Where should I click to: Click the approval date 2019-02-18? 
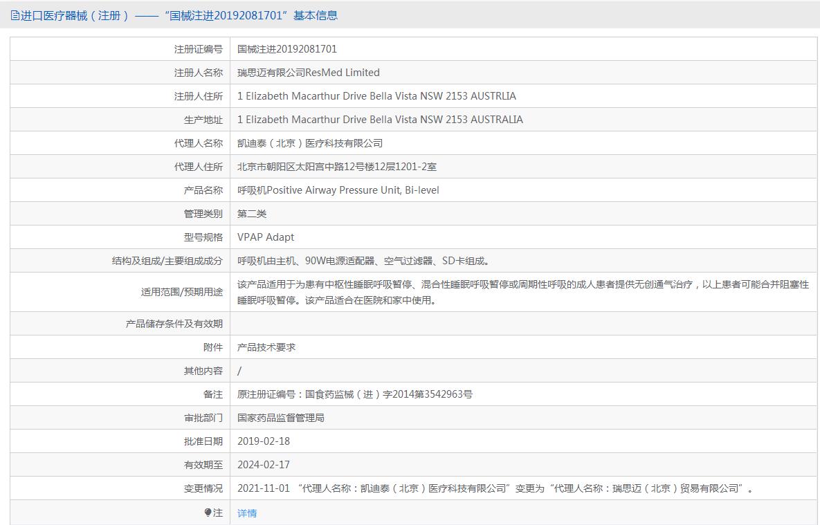(x=264, y=441)
